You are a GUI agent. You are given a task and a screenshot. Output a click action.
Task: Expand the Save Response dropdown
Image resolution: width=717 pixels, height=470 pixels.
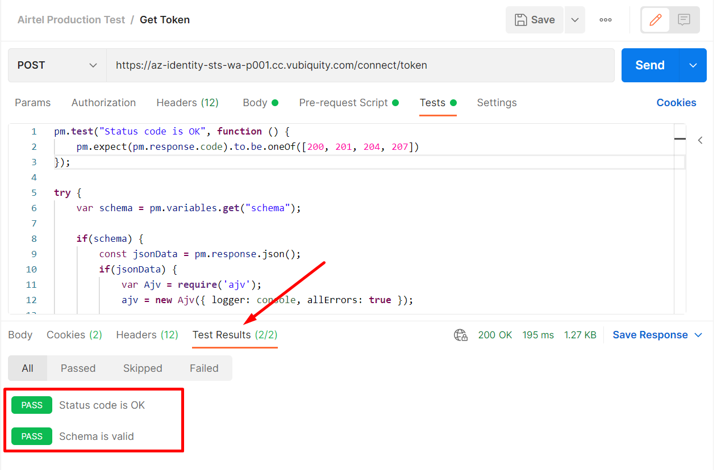click(699, 335)
